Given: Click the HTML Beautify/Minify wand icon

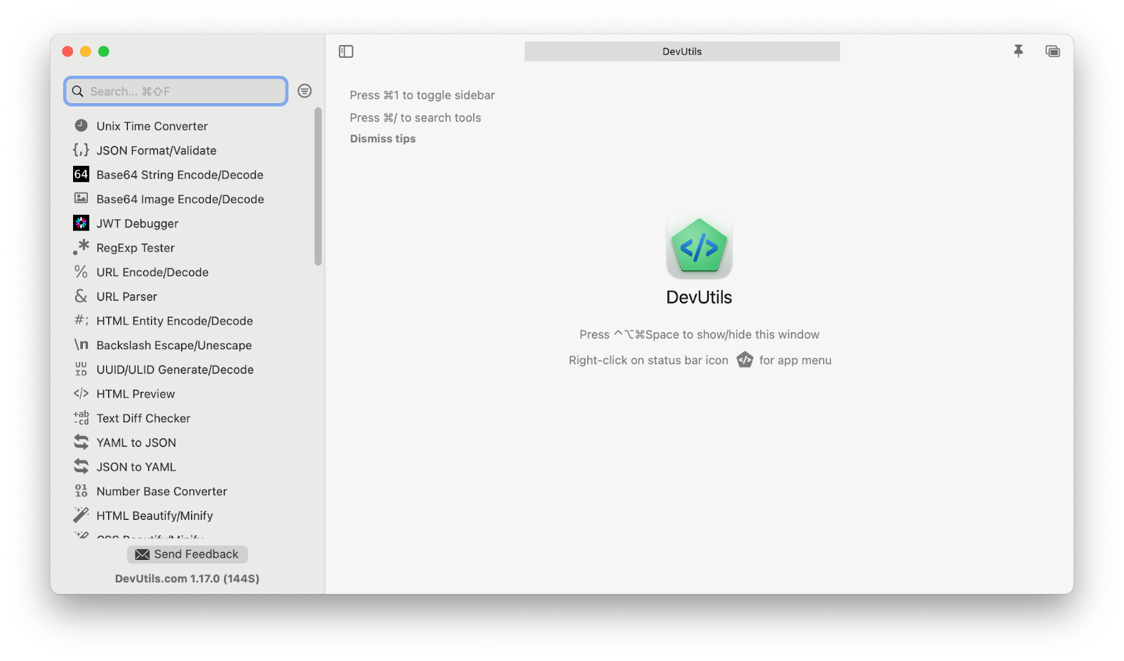Looking at the screenshot, I should 81,515.
